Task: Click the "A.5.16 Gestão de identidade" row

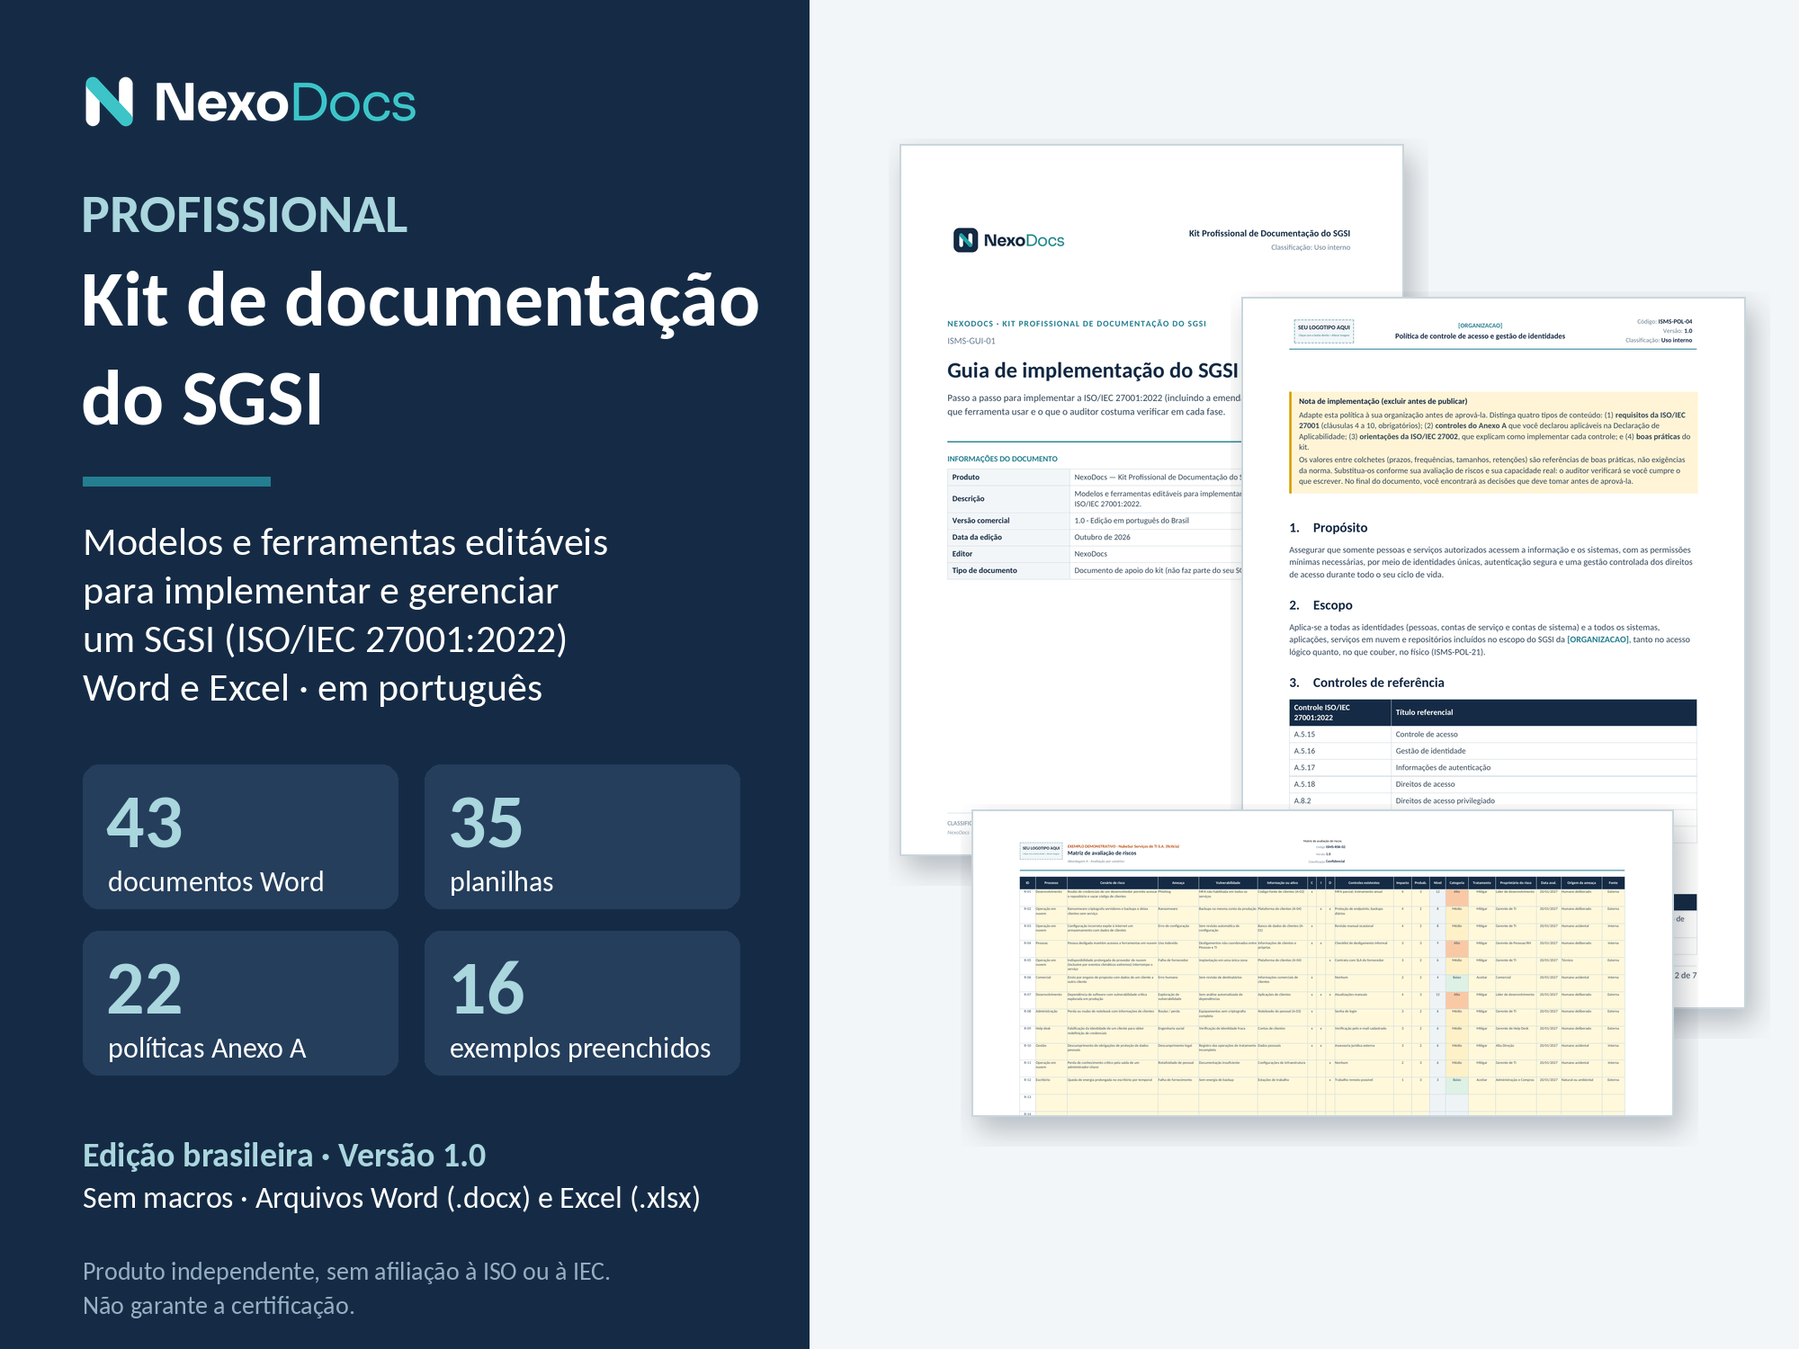Action: pos(1493,751)
